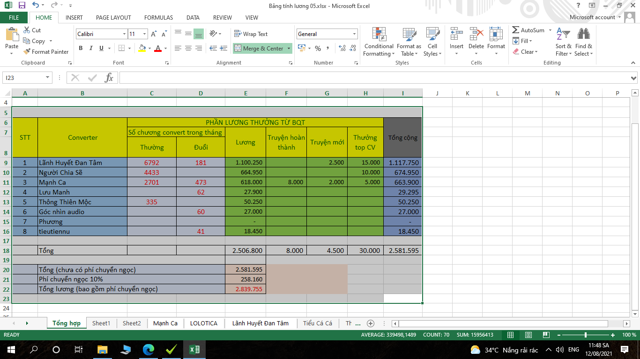Open the Name Box dropdown arrow
Screen dimensions: 640x359
[x=47, y=78]
